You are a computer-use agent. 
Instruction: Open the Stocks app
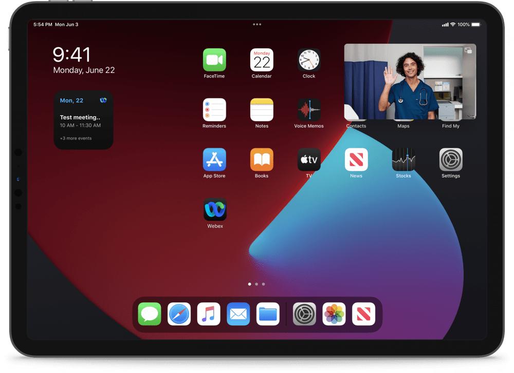coord(403,160)
